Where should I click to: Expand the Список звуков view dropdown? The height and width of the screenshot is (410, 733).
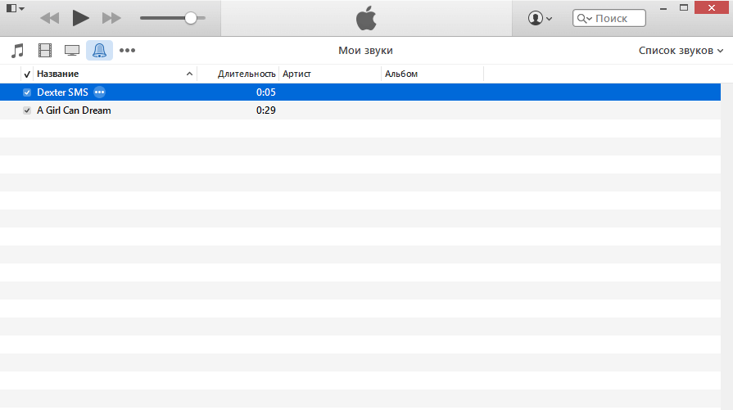(x=681, y=51)
